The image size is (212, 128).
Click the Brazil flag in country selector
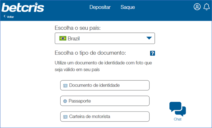(x=63, y=38)
